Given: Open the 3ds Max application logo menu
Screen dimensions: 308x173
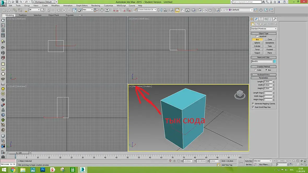Looking at the screenshot, I should click(x=3, y=3).
